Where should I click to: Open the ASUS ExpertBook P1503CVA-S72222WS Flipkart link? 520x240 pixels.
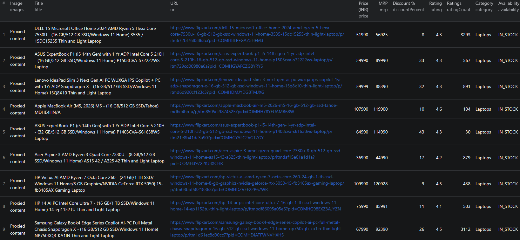coord(251,60)
